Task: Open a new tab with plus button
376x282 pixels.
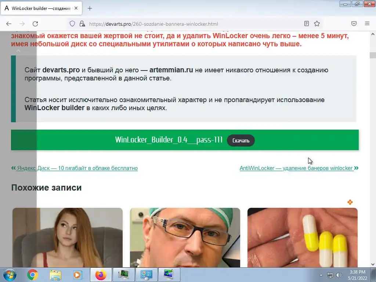Action: (x=90, y=8)
